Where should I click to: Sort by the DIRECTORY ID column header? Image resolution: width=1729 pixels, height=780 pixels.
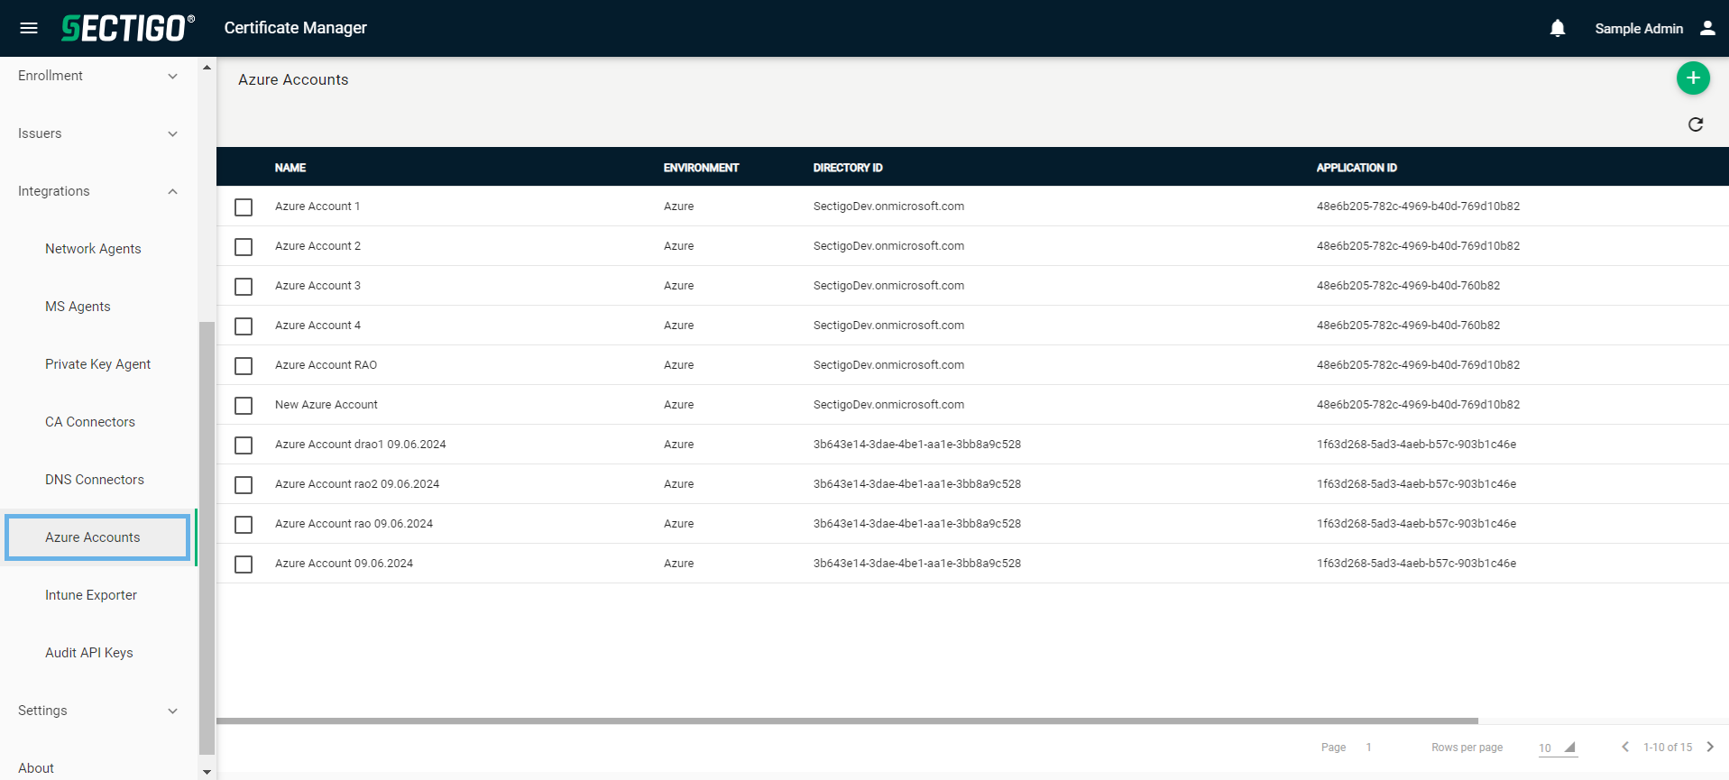[x=848, y=168]
